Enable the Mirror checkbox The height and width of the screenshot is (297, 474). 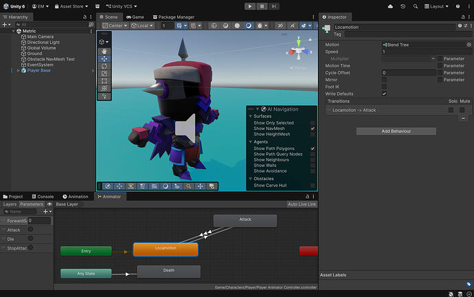tap(384, 80)
